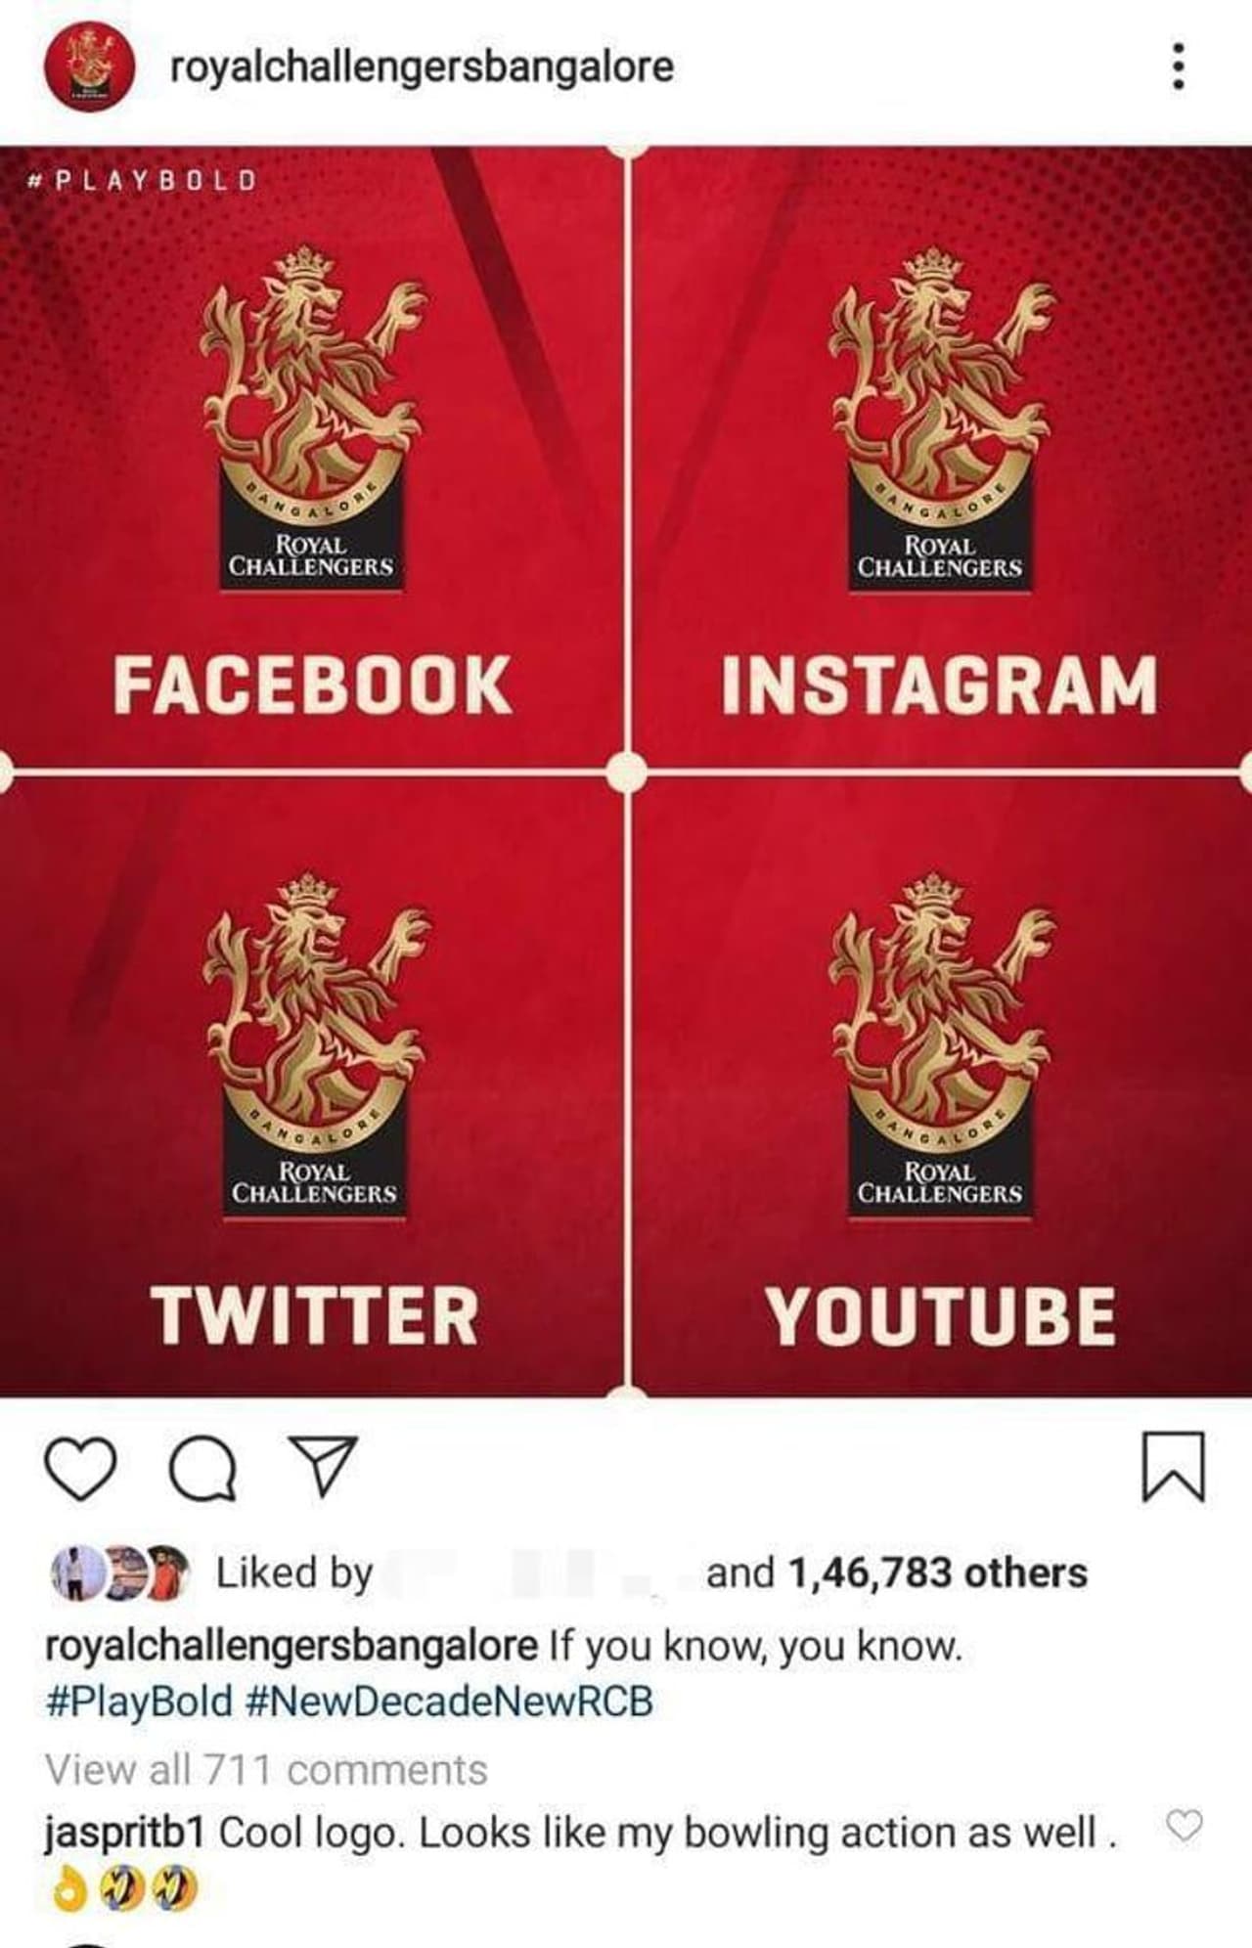View all 711 comments
This screenshot has height=1948, width=1252.
(x=266, y=1769)
